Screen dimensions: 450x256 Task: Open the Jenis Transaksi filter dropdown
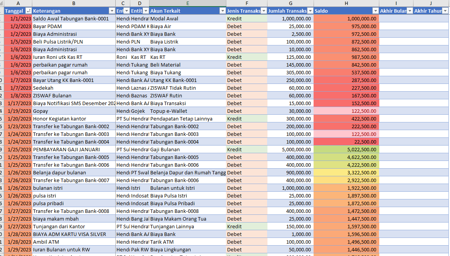[264, 11]
